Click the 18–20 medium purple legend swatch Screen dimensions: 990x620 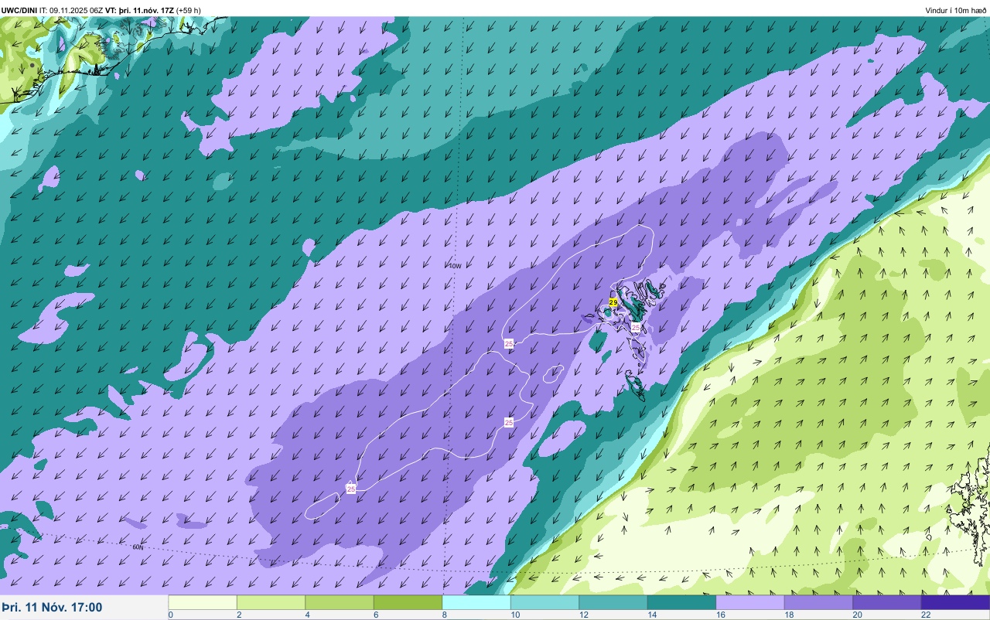[x=818, y=602]
